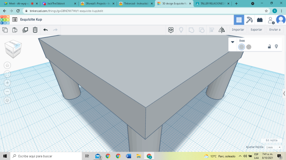Viewport: 286px width, 160px height.
Task: Rename the design Exquisite Kup title
Action: pos(31,19)
